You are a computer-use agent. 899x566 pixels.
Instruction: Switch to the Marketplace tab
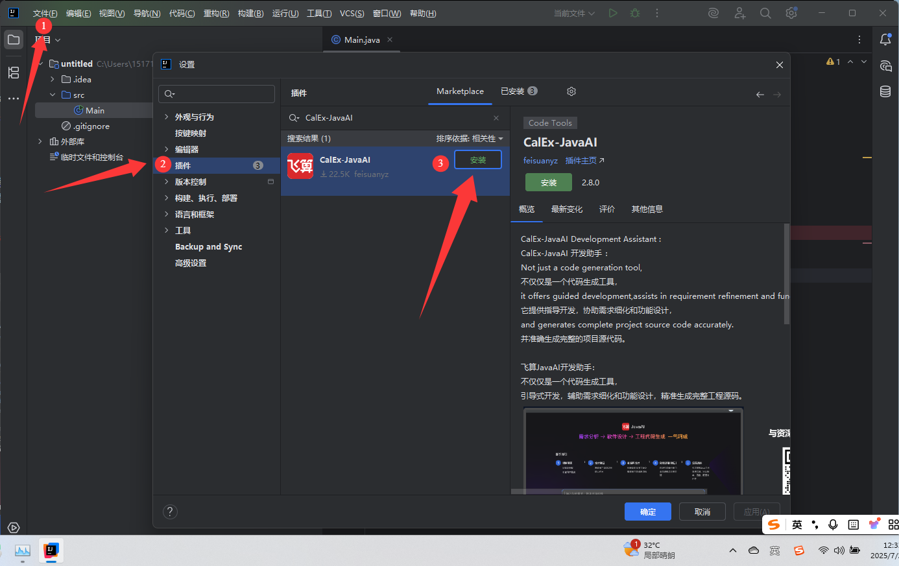tap(460, 91)
